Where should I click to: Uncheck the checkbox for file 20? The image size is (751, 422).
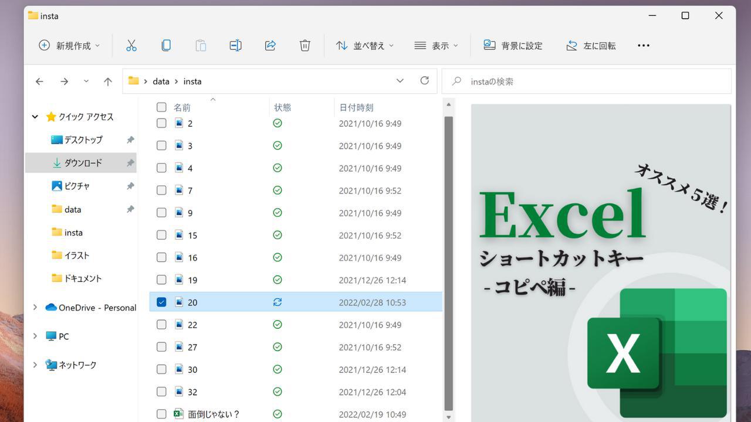[161, 302]
